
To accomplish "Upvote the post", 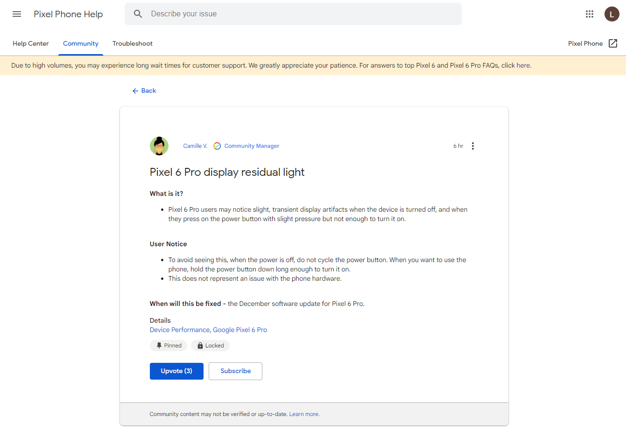I will (176, 371).
